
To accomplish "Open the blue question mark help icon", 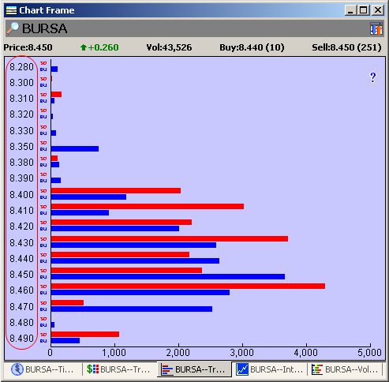I will click(372, 77).
